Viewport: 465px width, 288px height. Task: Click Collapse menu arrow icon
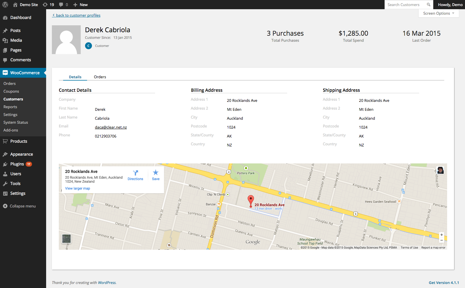pyautogui.click(x=5, y=206)
